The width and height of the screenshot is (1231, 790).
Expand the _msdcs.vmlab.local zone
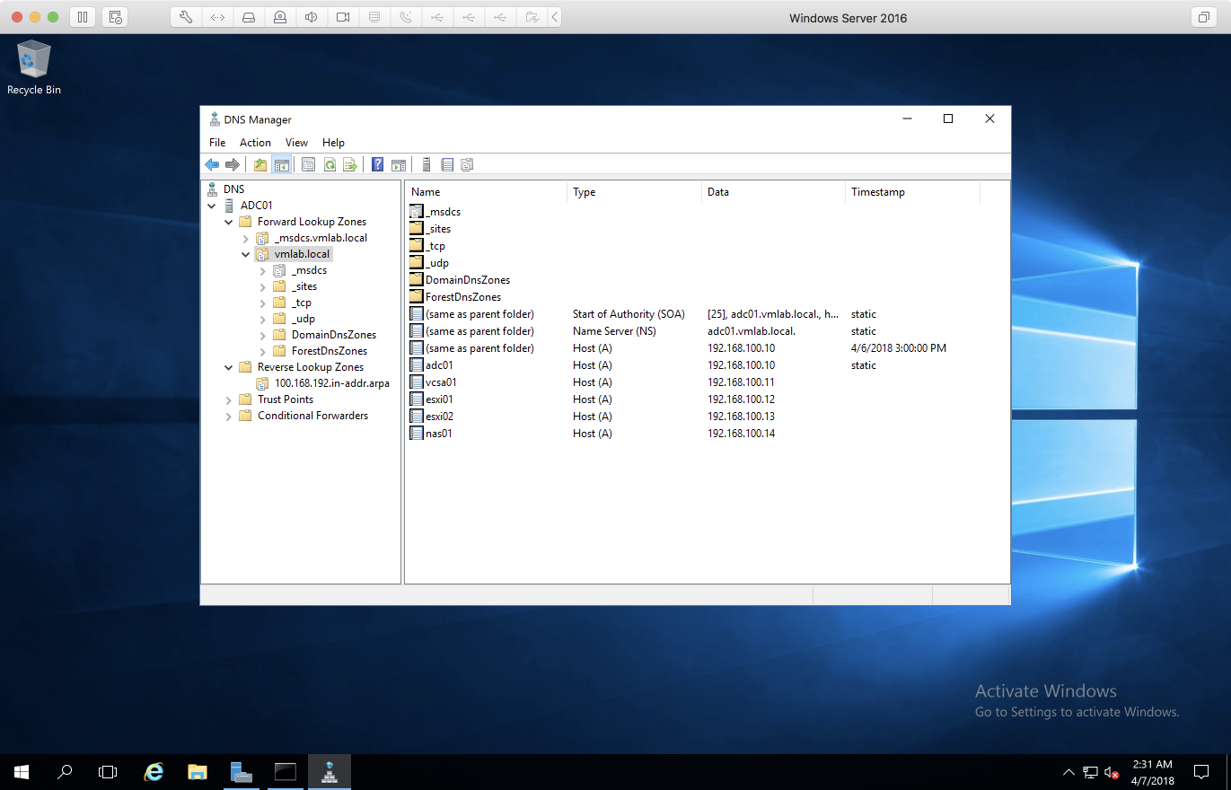pyautogui.click(x=245, y=238)
